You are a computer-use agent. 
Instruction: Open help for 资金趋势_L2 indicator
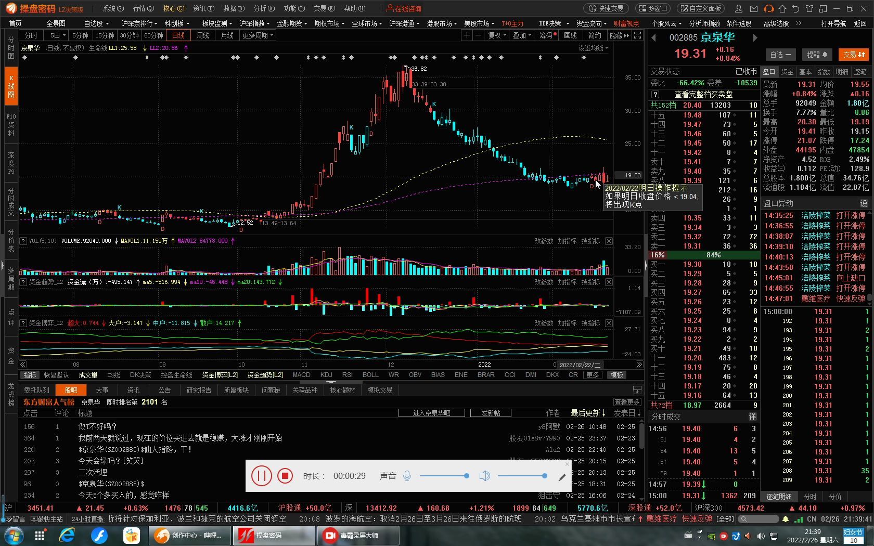(x=23, y=282)
